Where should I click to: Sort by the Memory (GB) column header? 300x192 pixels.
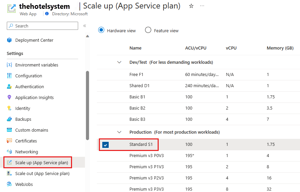[280, 48]
